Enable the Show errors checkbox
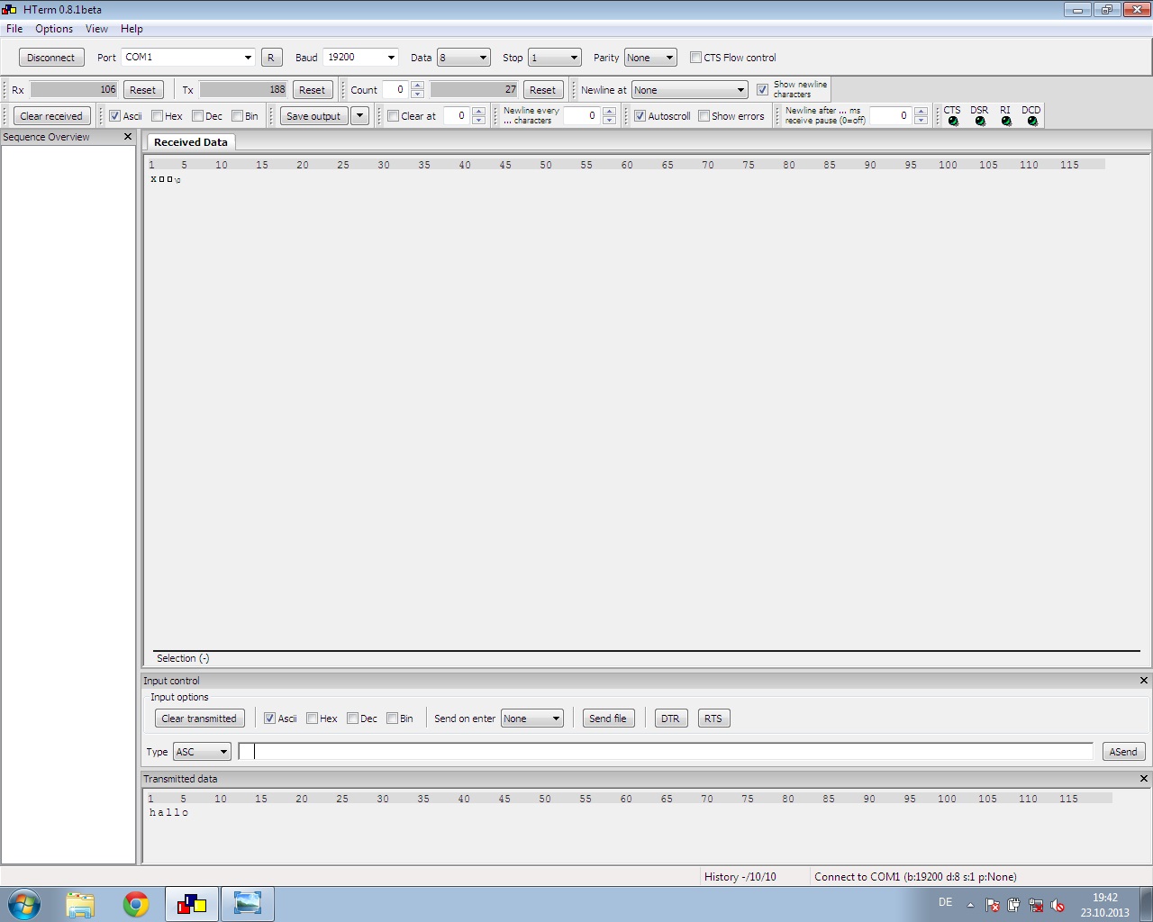Viewport: 1153px width, 922px height. pos(704,116)
